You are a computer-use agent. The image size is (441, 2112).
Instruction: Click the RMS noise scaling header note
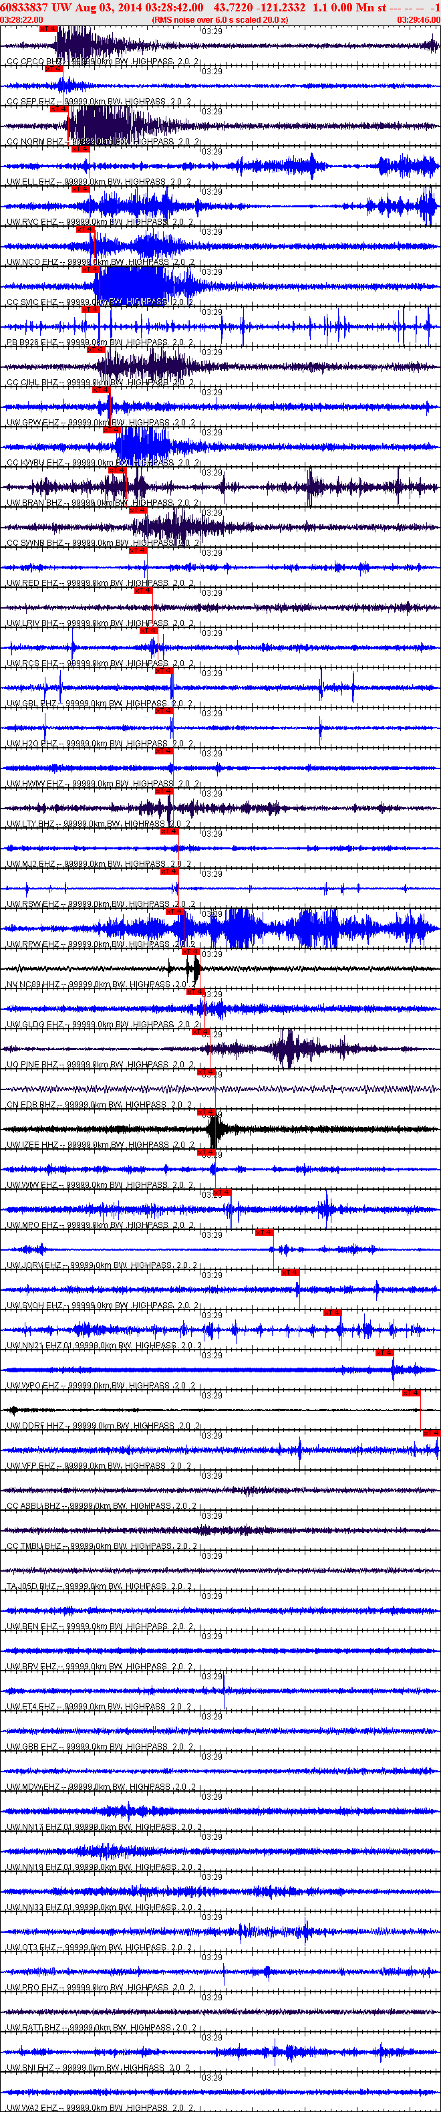pyautogui.click(x=220, y=19)
